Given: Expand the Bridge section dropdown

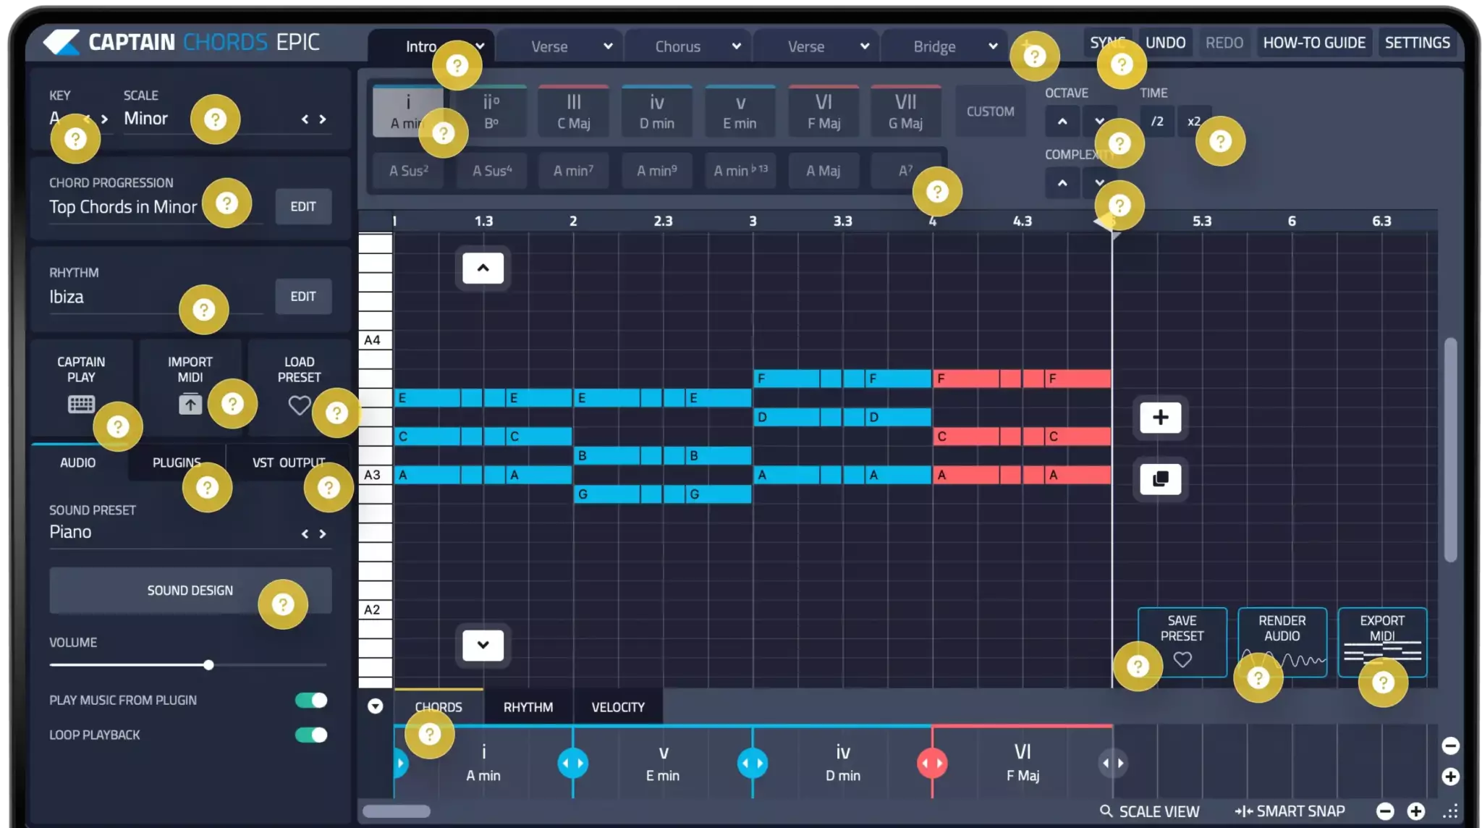Looking at the screenshot, I should [993, 46].
